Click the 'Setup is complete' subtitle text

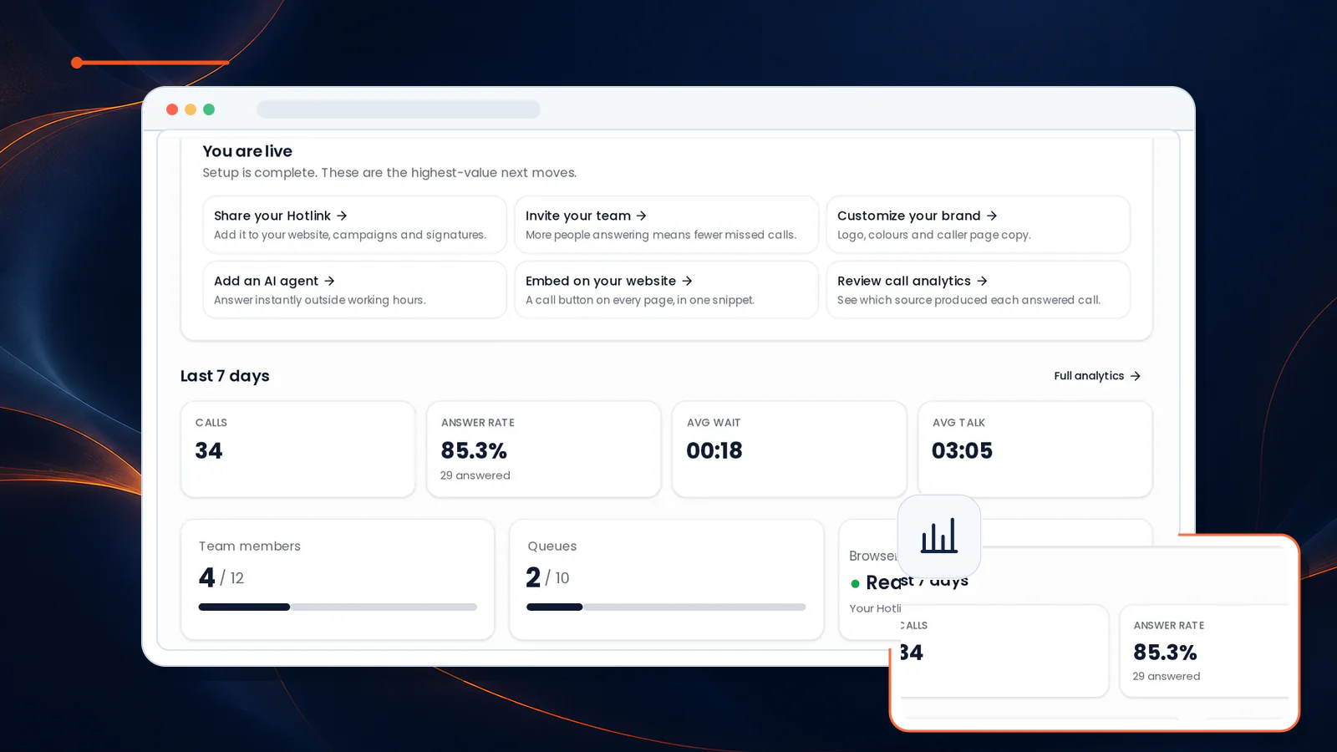pyautogui.click(x=389, y=173)
